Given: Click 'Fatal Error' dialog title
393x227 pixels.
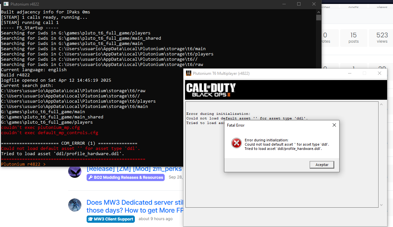Looking at the screenshot, I should click(x=236, y=125).
